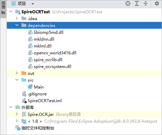Click the folder icon in the side strip

click(3, 13)
